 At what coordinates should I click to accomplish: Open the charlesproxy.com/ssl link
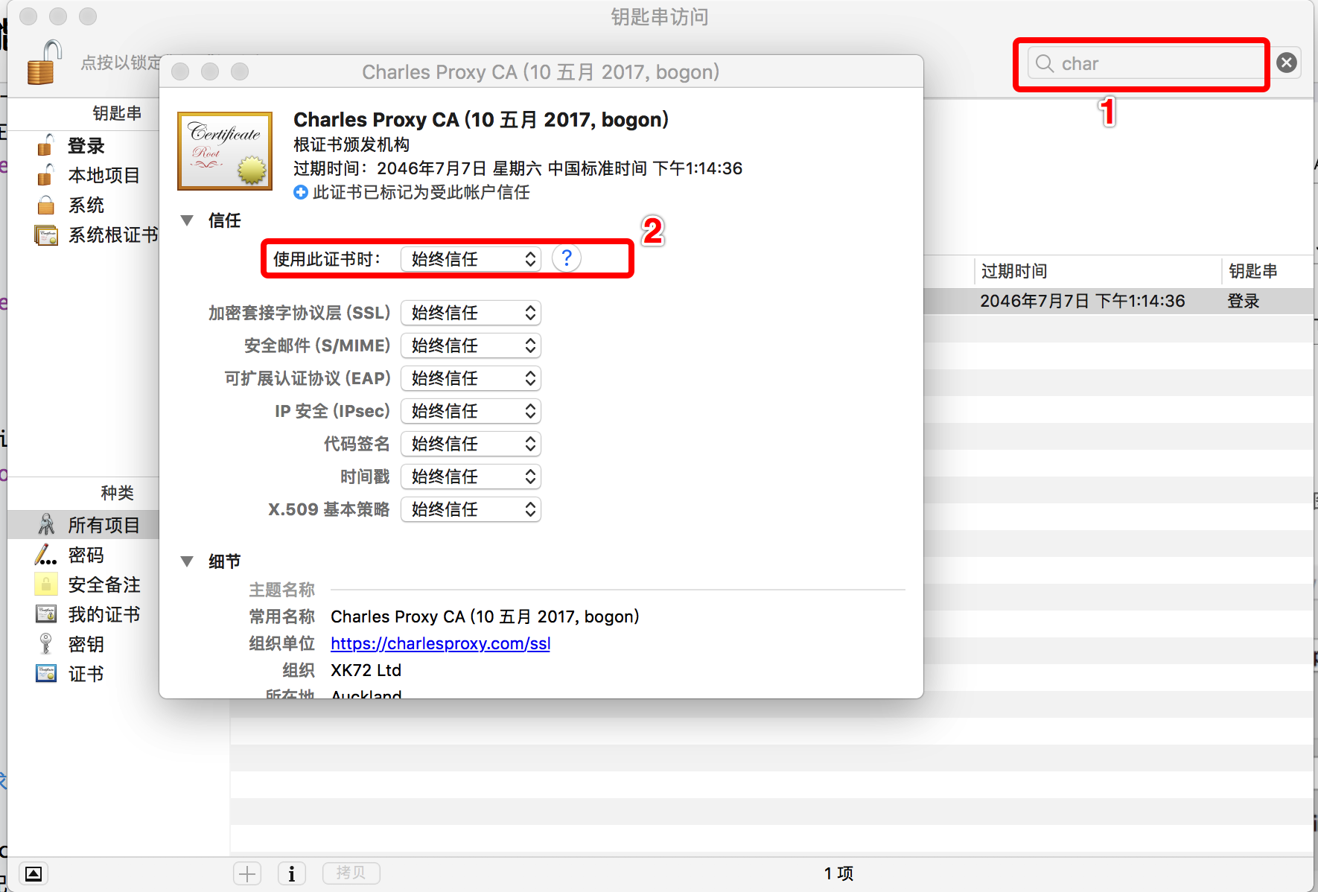tap(441, 643)
